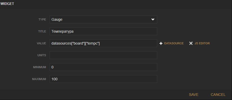Click the plus icon beside DATASOURCE
The image size is (232, 100).
[x=161, y=43]
